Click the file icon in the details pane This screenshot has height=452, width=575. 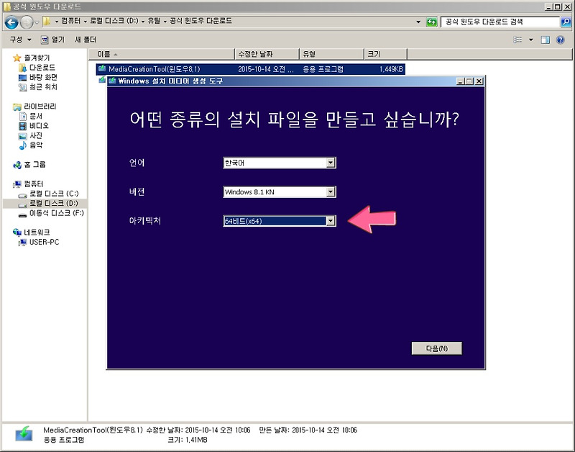[x=24, y=434]
